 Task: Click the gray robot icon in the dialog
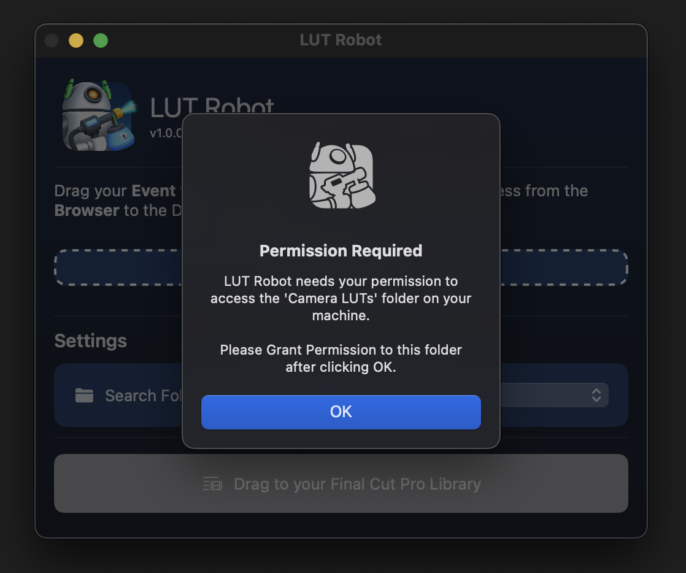[x=341, y=176]
